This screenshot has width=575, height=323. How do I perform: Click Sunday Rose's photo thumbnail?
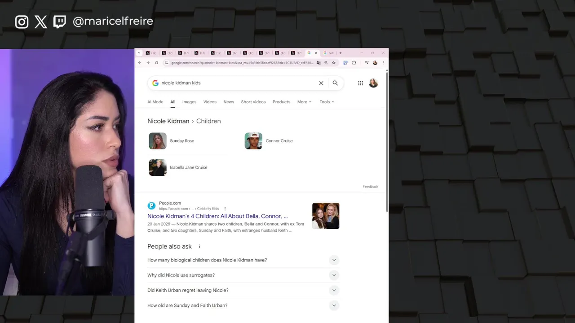click(158, 141)
